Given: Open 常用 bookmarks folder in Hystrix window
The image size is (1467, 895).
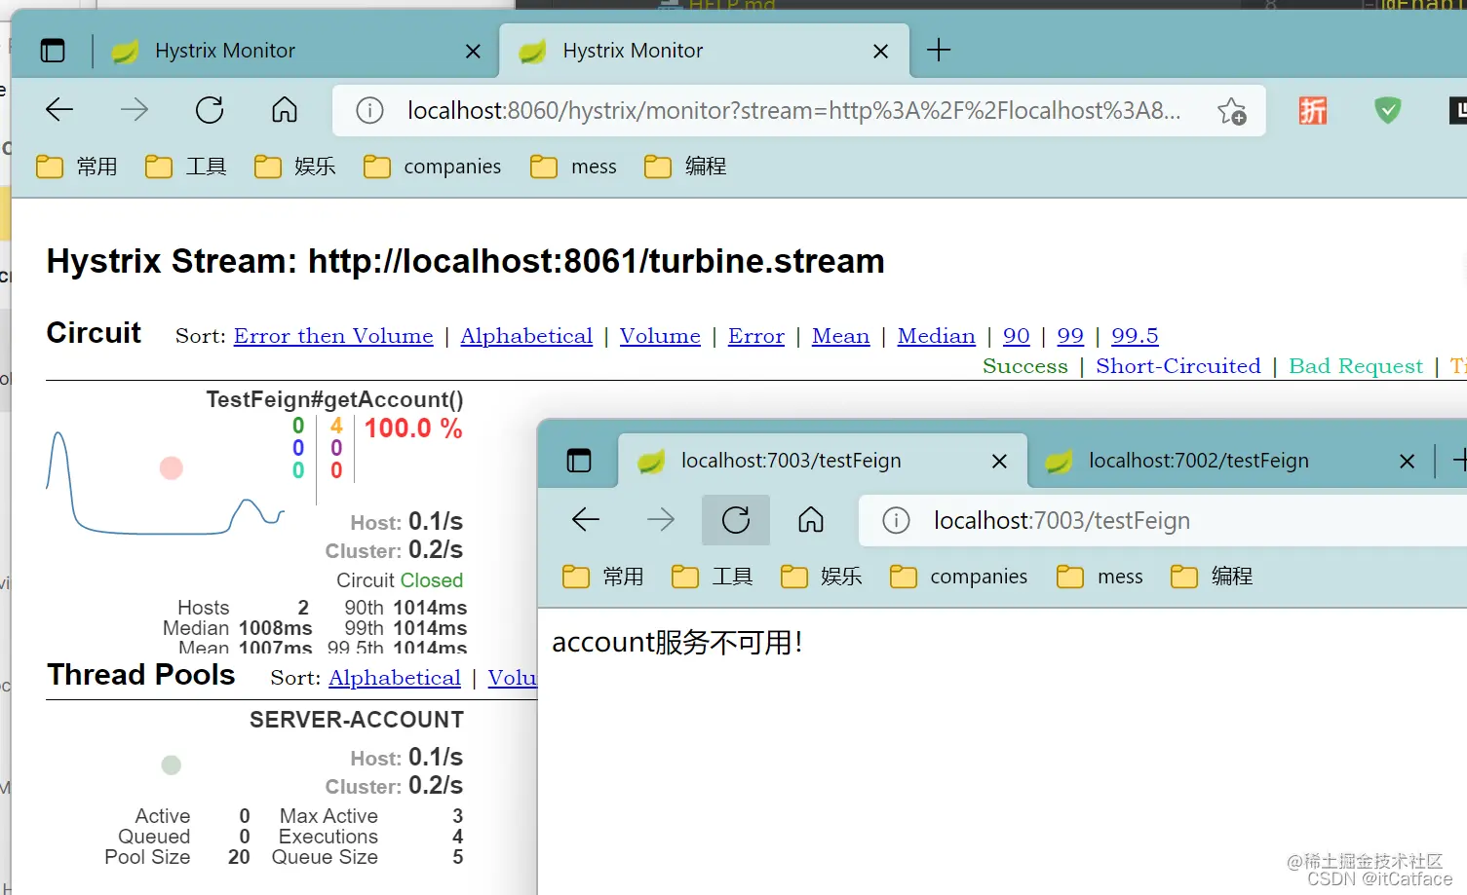Looking at the screenshot, I should [77, 167].
